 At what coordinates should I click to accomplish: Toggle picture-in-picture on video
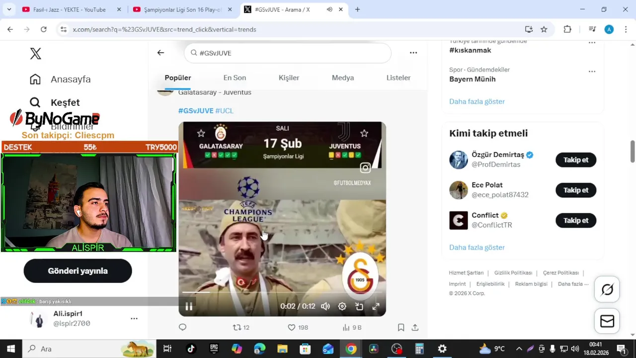pyautogui.click(x=359, y=306)
